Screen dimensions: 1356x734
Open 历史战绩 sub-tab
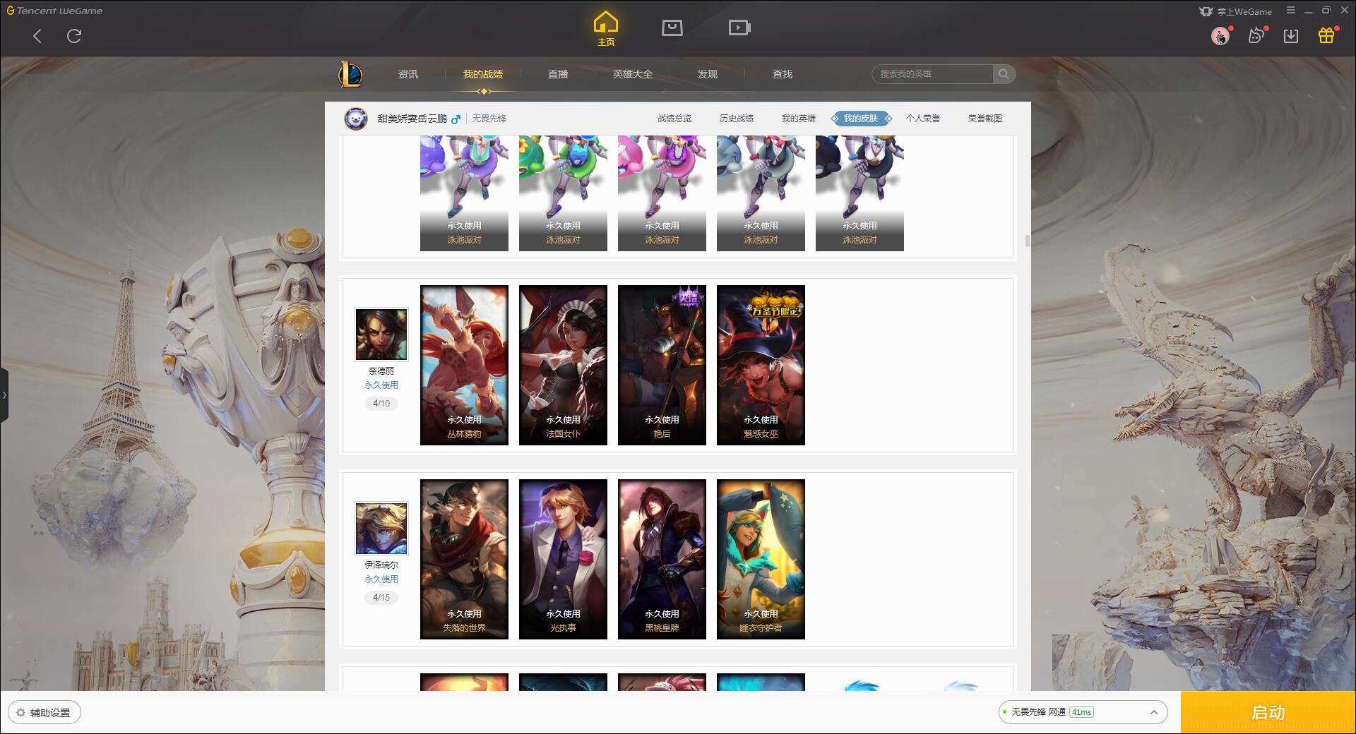click(x=737, y=119)
